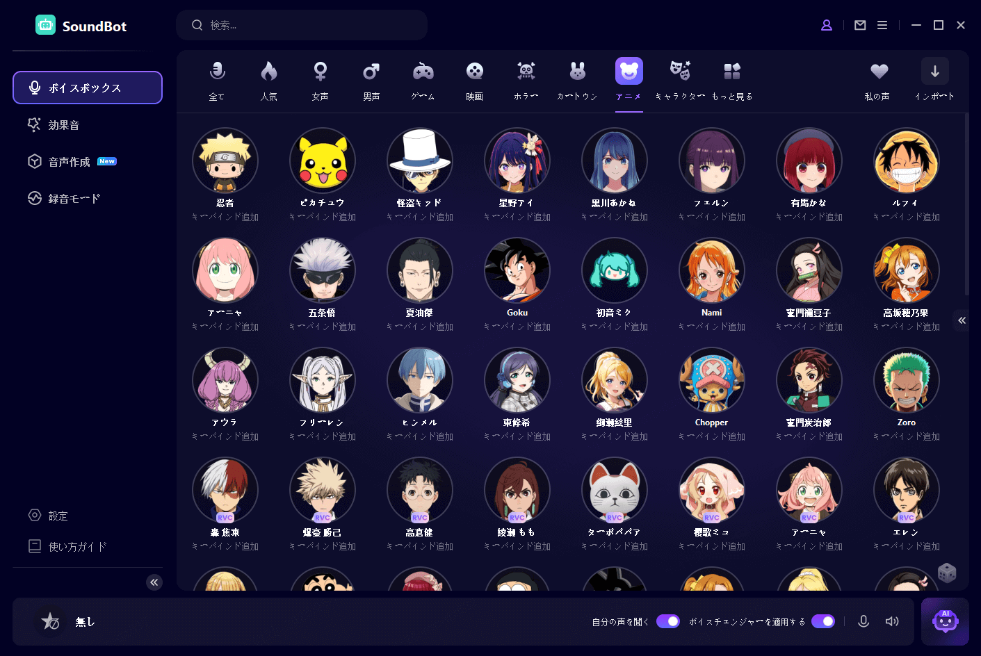Add keybind for Zoro
This screenshot has width=981, height=656.
pyautogui.click(x=907, y=436)
